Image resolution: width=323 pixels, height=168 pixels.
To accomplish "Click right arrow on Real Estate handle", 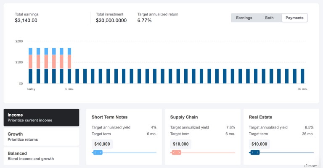I will pyautogui.click(x=258, y=152).
